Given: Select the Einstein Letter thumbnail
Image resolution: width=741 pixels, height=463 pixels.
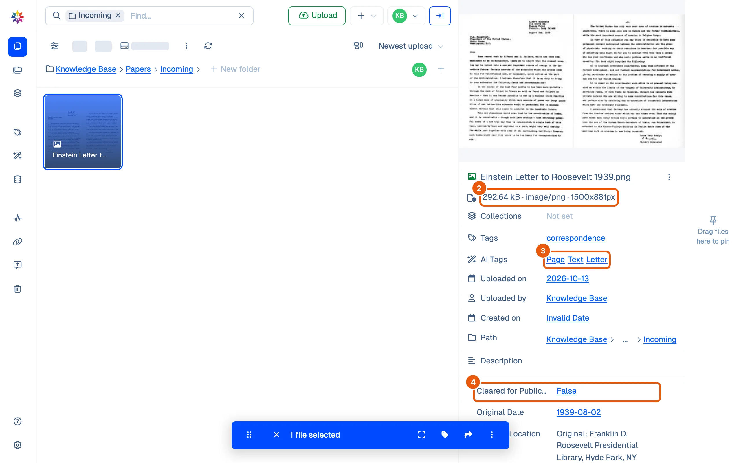Looking at the screenshot, I should coord(83,132).
